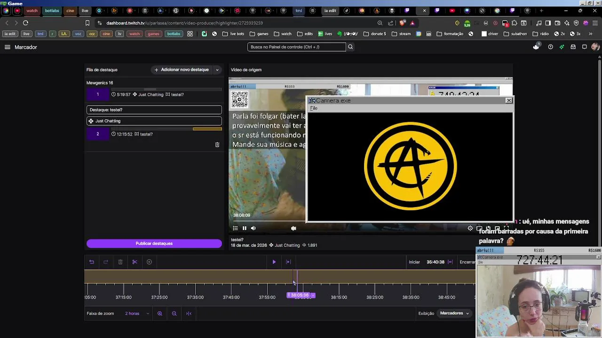Open the Marcadores display dropdown
Image resolution: width=602 pixels, height=338 pixels.
coord(455,313)
